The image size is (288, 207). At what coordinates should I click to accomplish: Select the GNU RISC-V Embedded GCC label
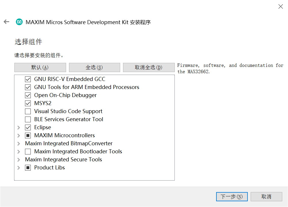point(70,79)
